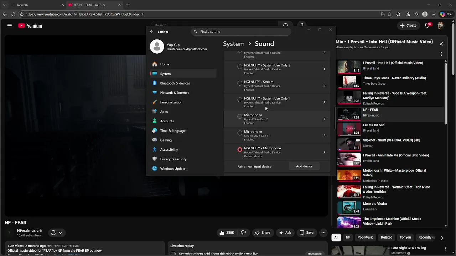Click Time & language globe icon

155,130
